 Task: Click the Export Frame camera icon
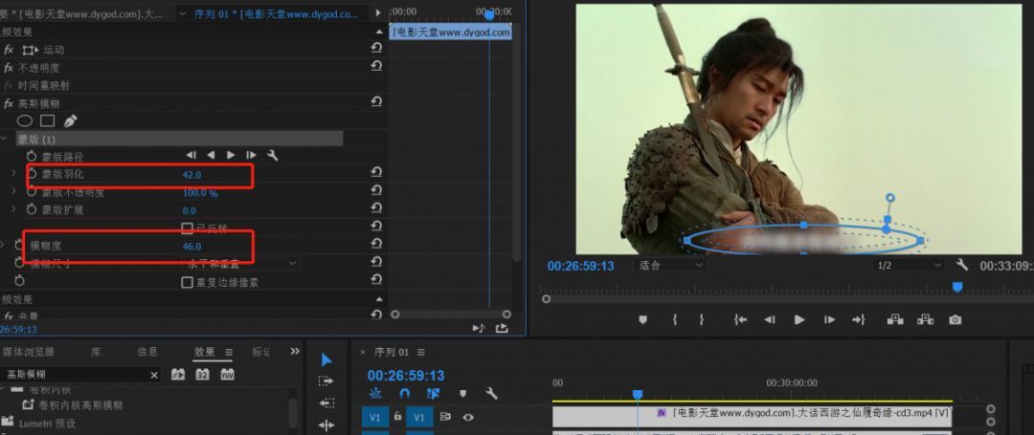(x=955, y=320)
